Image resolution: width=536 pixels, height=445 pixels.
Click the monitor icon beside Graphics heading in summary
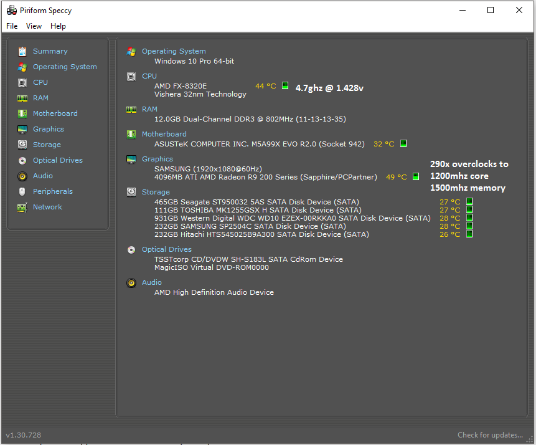click(x=131, y=159)
